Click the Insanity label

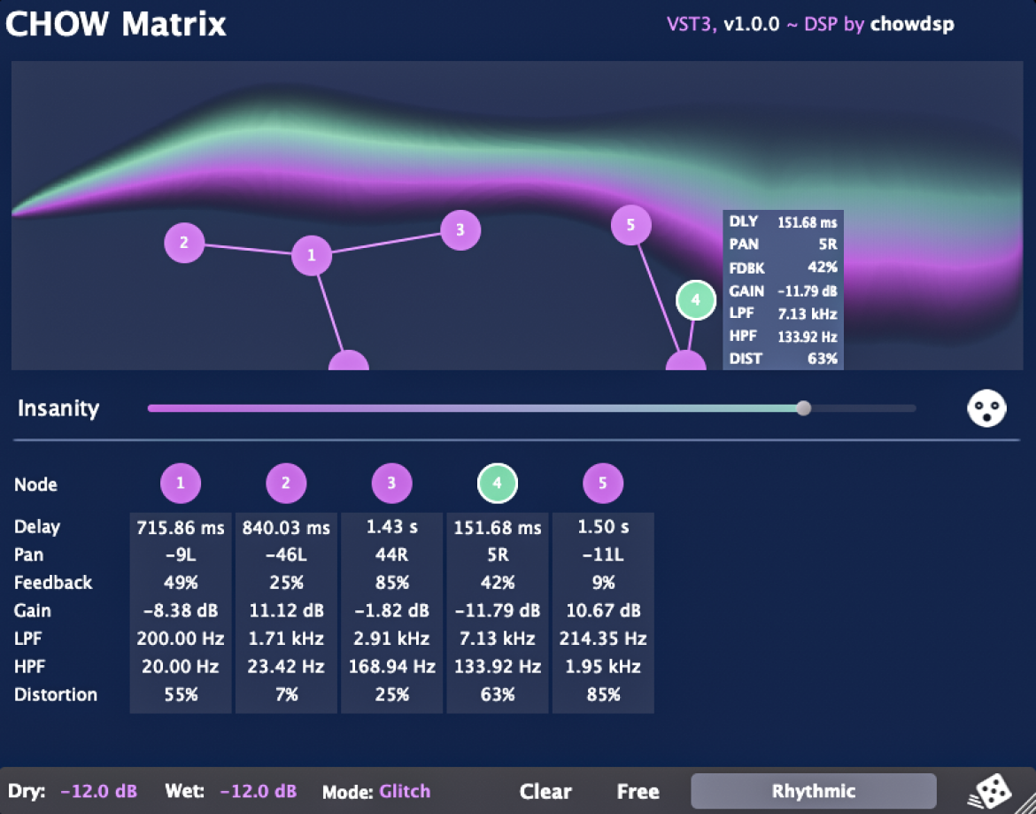click(58, 408)
